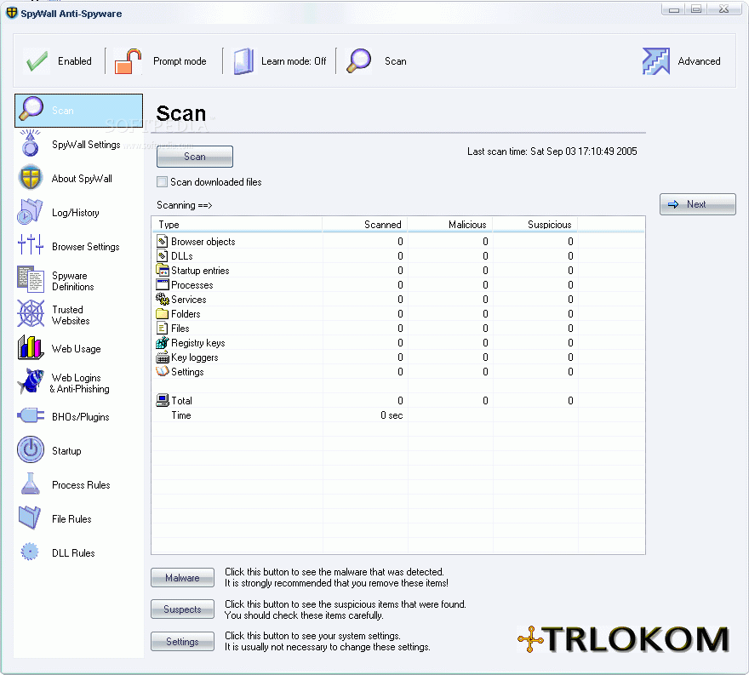Click the SpyWall title bar shield icon
The image size is (749, 675).
(x=12, y=13)
